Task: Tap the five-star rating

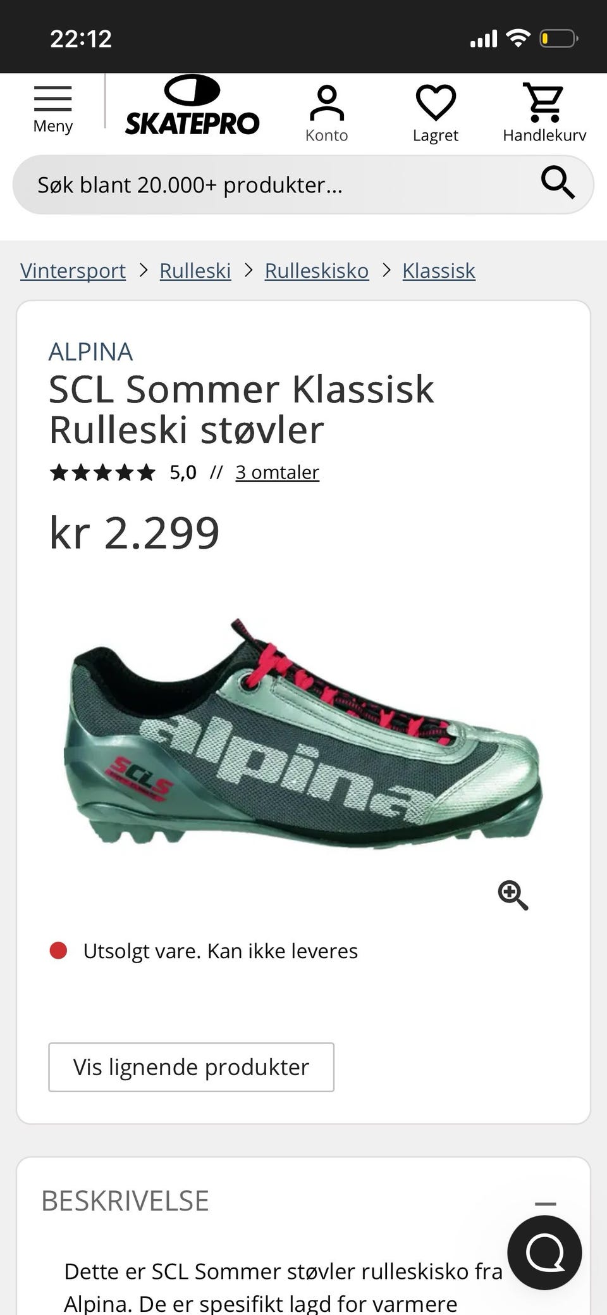Action: [102, 472]
